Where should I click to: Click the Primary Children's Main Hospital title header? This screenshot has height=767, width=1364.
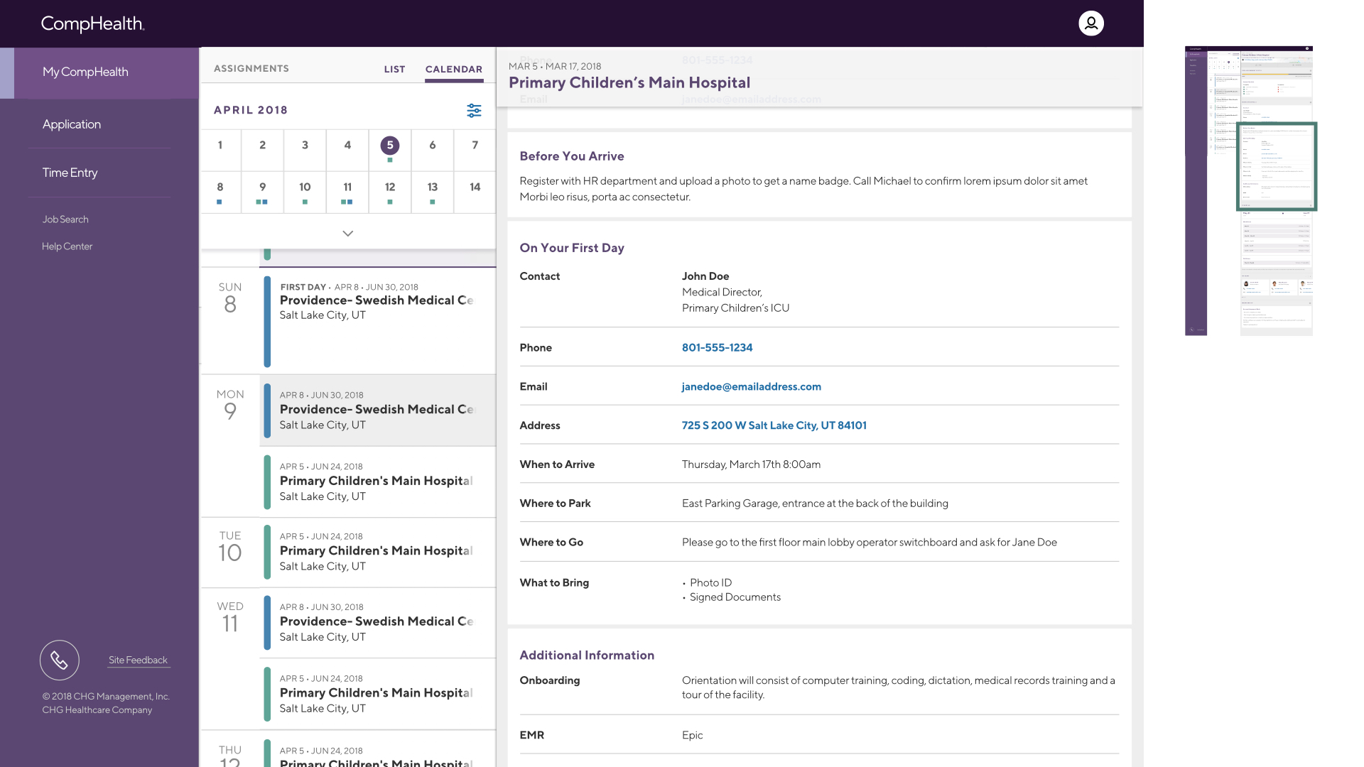coord(629,83)
